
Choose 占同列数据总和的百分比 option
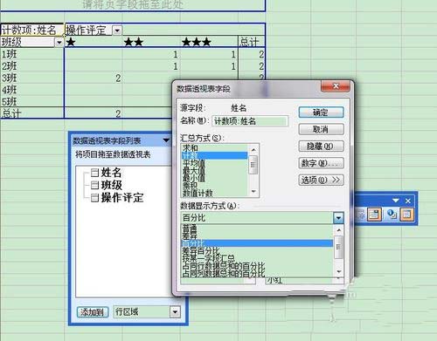(257, 273)
